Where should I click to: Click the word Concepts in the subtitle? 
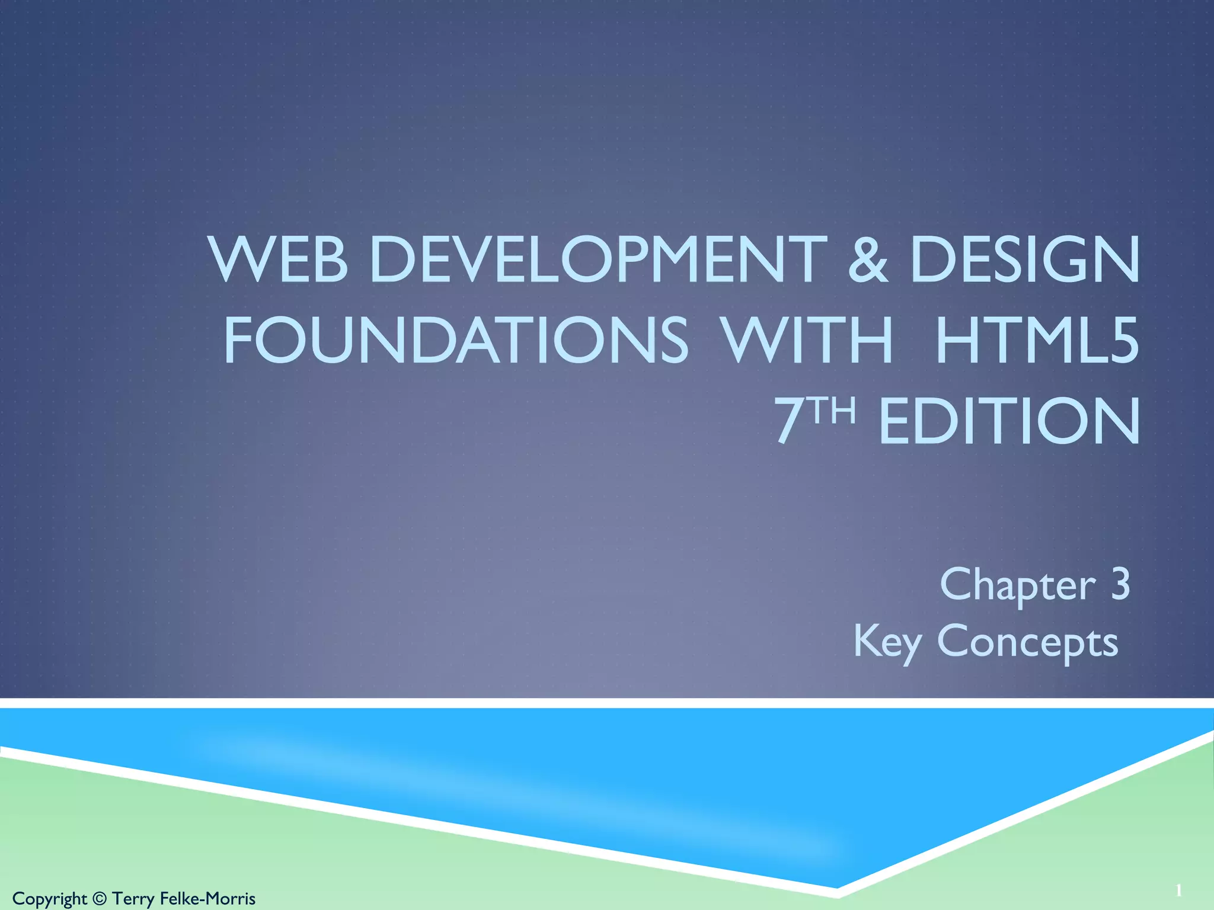tap(1027, 641)
